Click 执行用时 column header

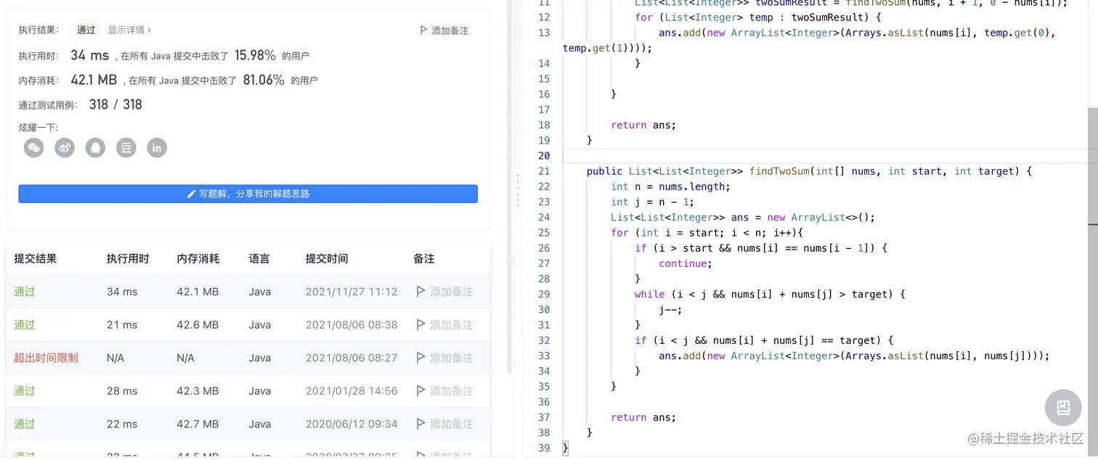128,259
